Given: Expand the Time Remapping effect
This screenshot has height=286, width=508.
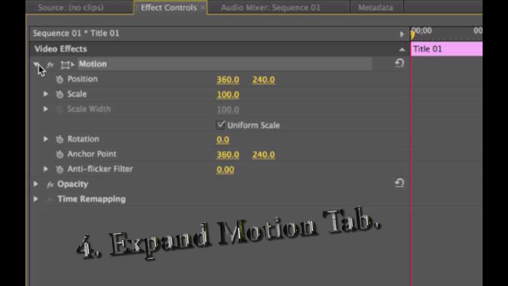Looking at the screenshot, I should coord(36,199).
